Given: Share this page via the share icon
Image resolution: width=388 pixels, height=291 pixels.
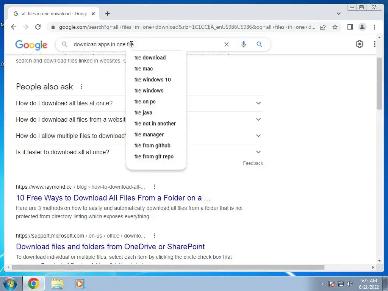Looking at the screenshot, I should pos(323,27).
